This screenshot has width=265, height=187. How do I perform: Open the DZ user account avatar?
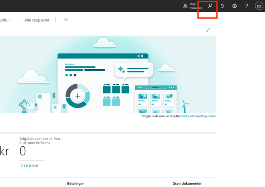point(259,6)
